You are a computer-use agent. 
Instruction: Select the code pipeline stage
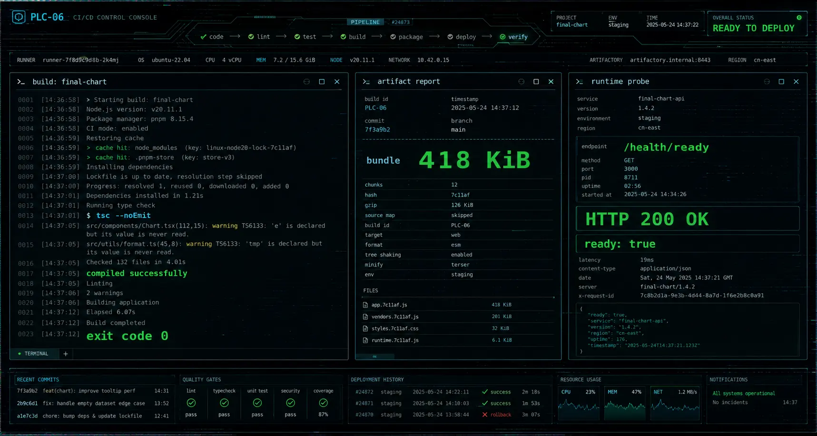(212, 37)
